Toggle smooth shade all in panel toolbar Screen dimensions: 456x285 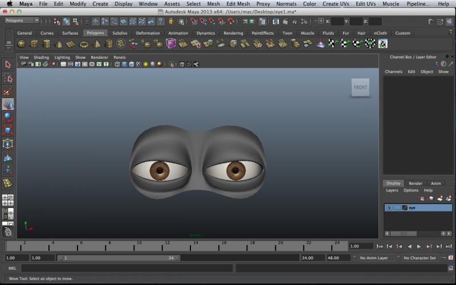(x=124, y=64)
